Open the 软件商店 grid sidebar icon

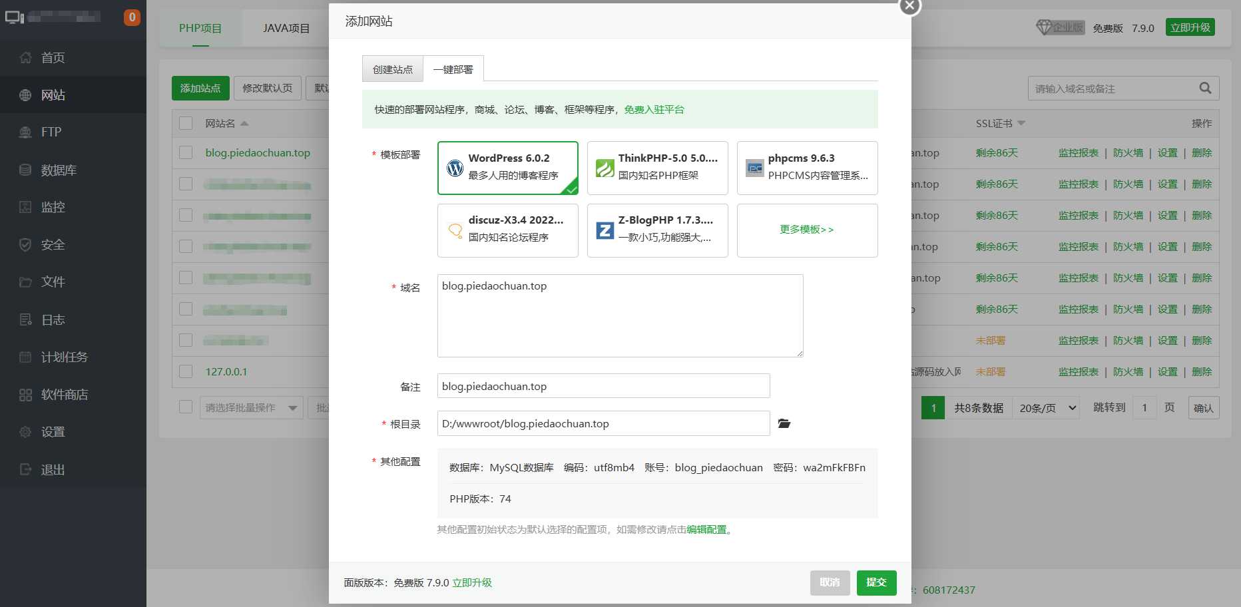pyautogui.click(x=25, y=394)
